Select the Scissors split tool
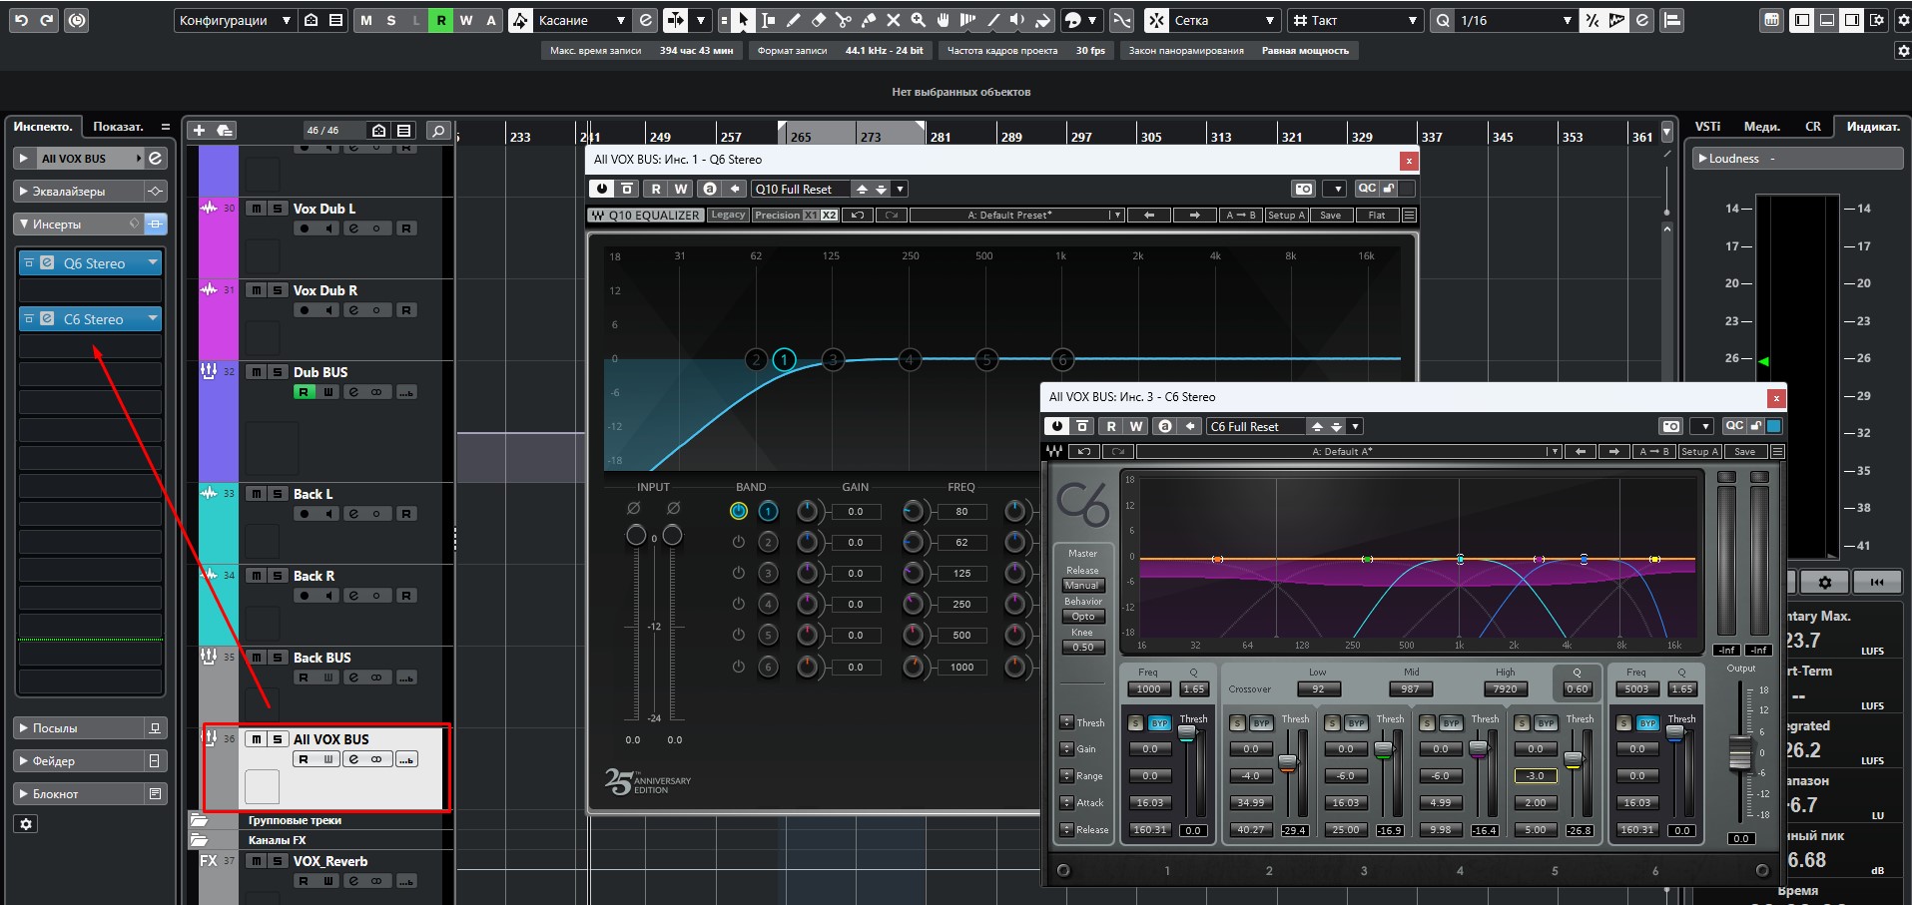1912x905 pixels. (844, 20)
